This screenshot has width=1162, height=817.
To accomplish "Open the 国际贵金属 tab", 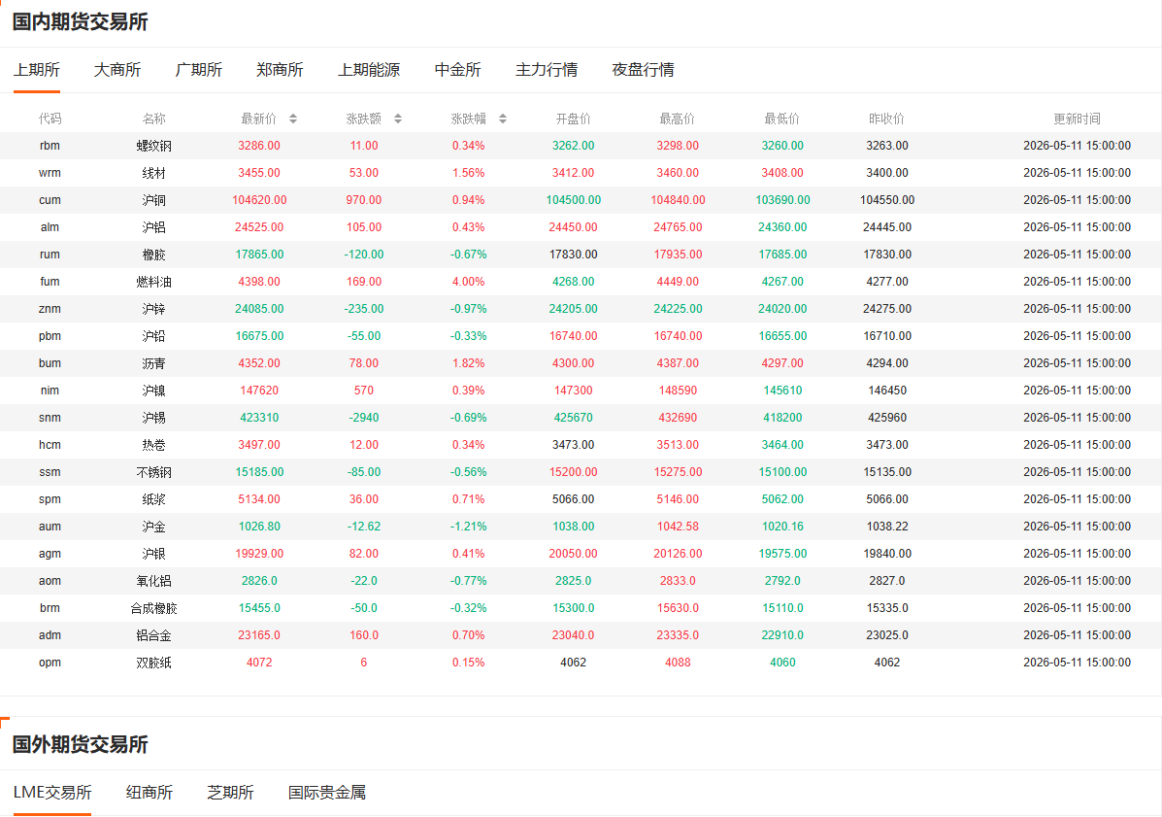I will tap(327, 793).
